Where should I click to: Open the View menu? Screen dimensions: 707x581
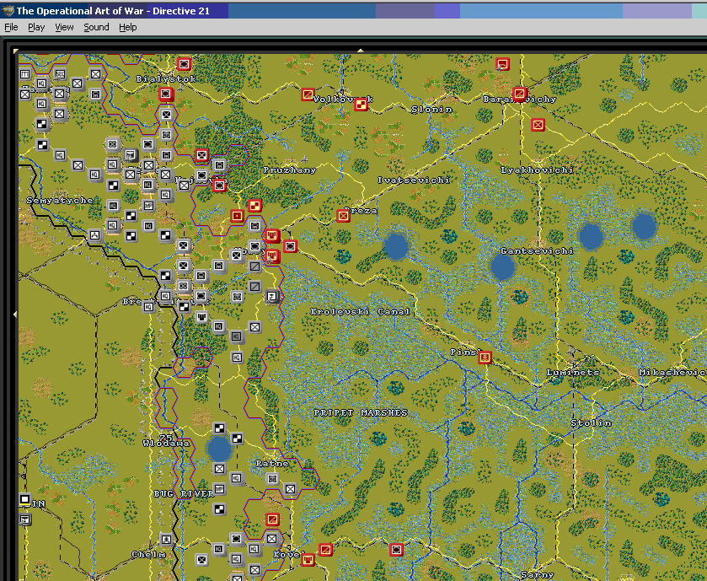64,27
